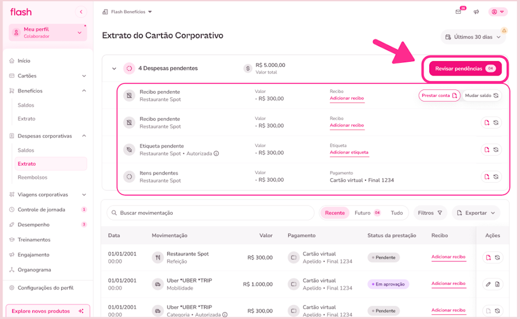520x319 pixels.
Task: Open Desempenho in the sidebar
Action: pyautogui.click(x=34, y=224)
